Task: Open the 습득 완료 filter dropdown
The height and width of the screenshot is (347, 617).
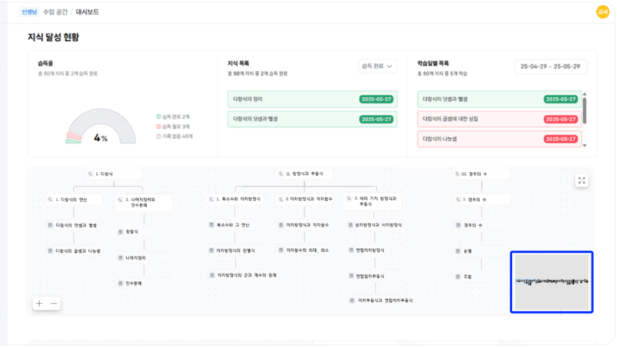Action: pos(378,66)
